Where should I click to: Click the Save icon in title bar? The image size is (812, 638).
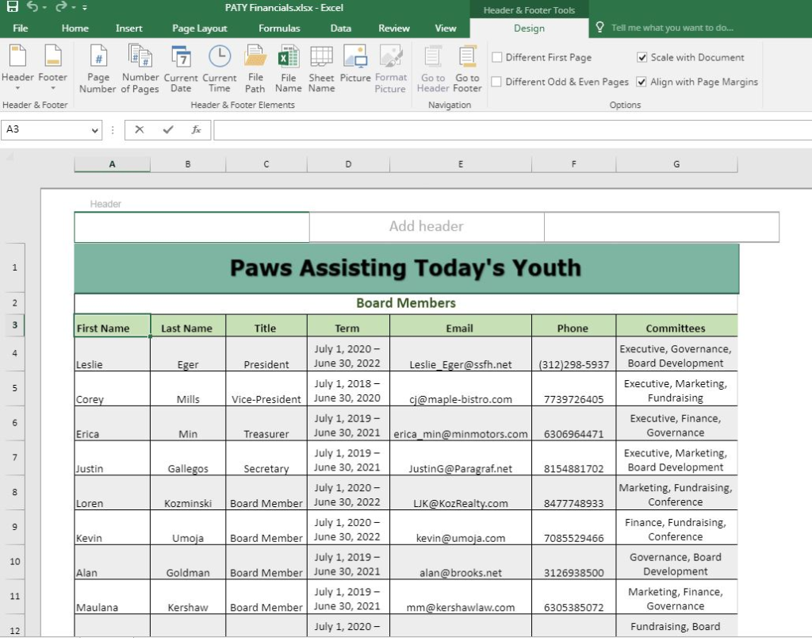pyautogui.click(x=12, y=6)
